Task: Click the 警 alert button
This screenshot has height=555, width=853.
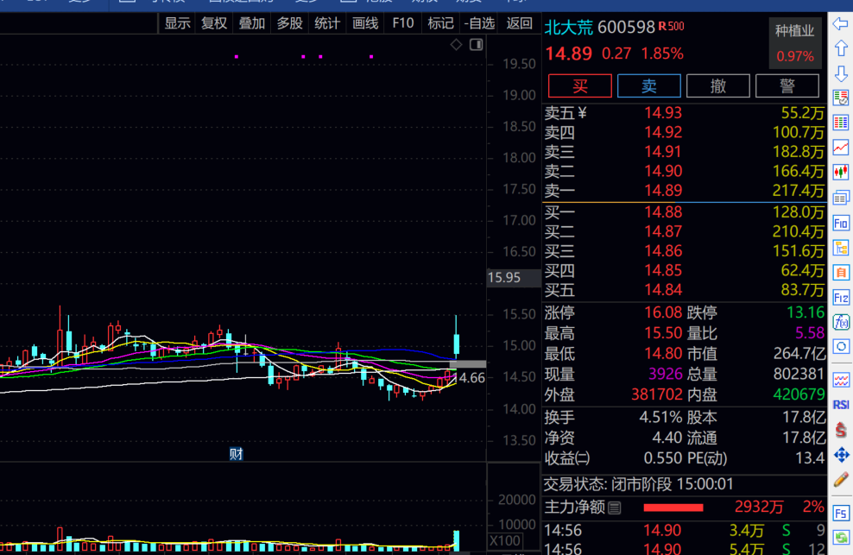Action: click(787, 86)
